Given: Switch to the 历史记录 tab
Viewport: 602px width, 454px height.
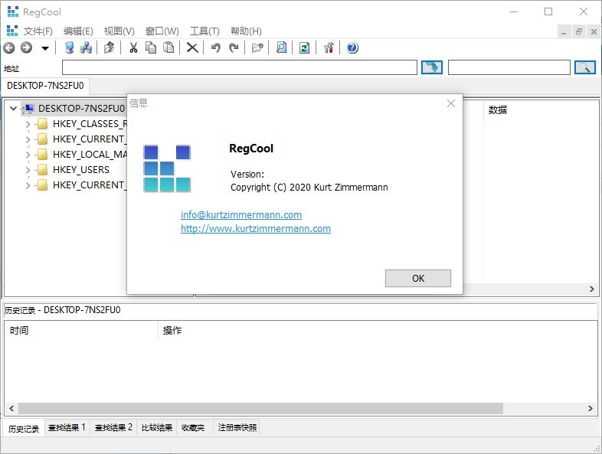Looking at the screenshot, I should coord(24,428).
